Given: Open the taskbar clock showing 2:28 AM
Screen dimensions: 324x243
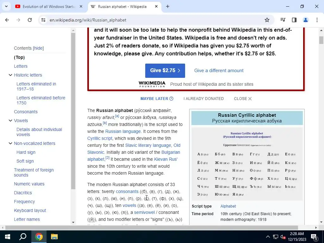Looking at the screenshot, I should pyautogui.click(x=297, y=237).
